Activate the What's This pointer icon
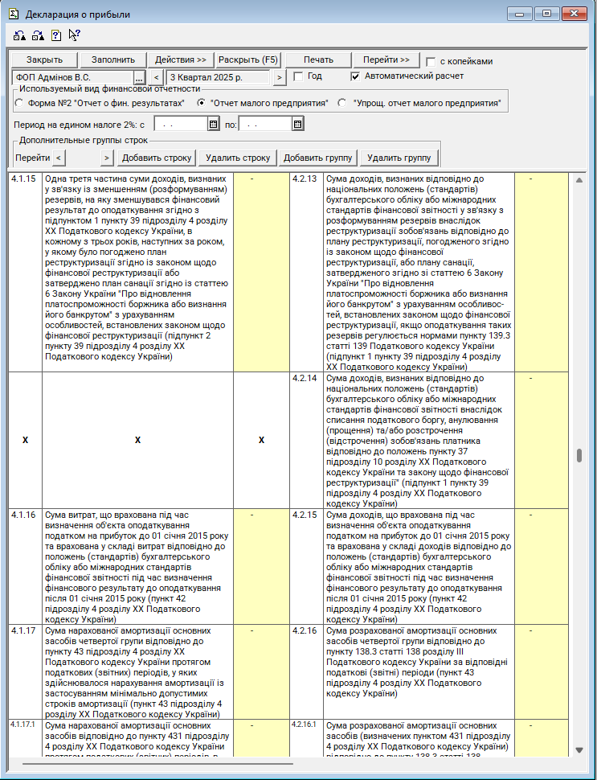Screen dimensions: 597x780 (74, 35)
